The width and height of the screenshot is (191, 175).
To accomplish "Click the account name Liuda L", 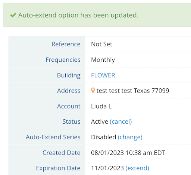I will [101, 106].
